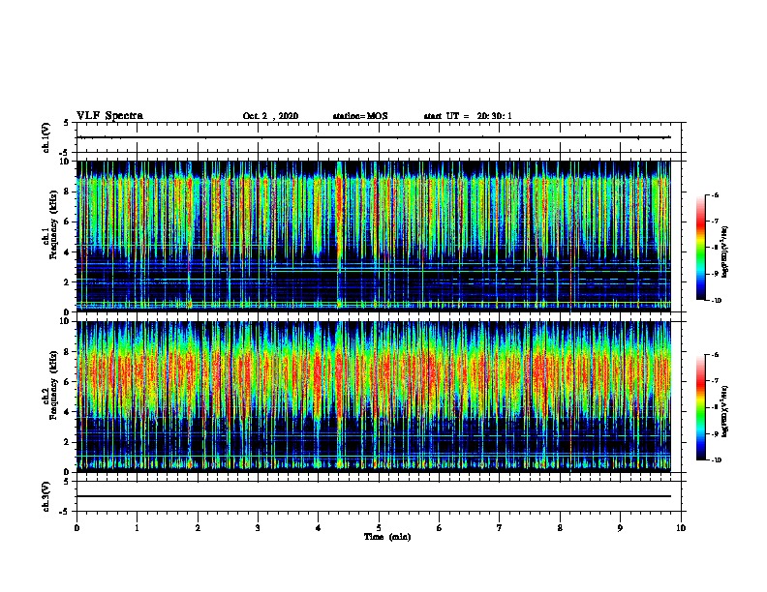
Task: Click the "6" kHz tick of ch.2 frequency axis
Action: [68, 382]
